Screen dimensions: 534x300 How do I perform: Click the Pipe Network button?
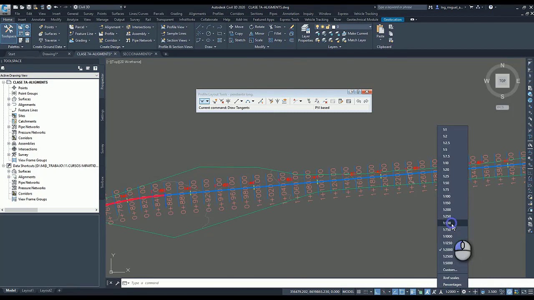(140, 40)
